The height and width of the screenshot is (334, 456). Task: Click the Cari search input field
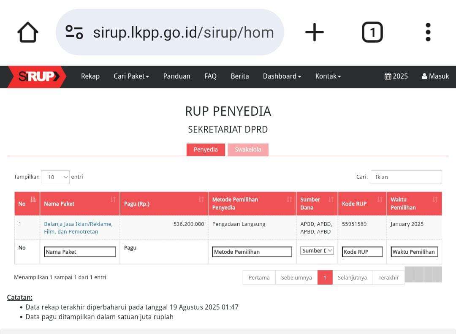coord(406,177)
